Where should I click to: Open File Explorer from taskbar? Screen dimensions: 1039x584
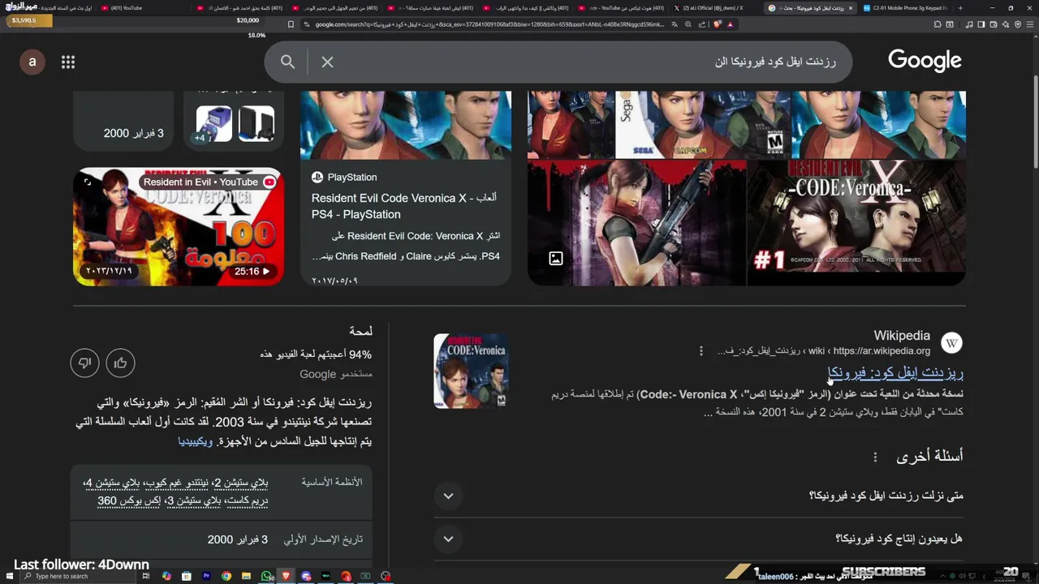point(246,576)
